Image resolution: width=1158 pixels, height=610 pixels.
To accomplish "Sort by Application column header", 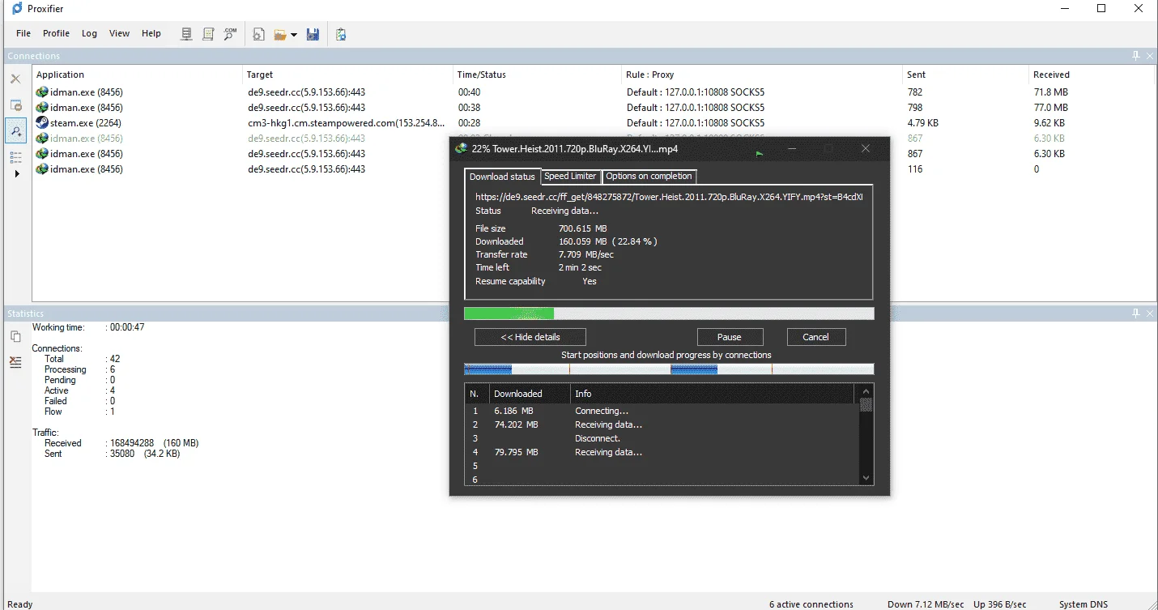I will tap(138, 75).
